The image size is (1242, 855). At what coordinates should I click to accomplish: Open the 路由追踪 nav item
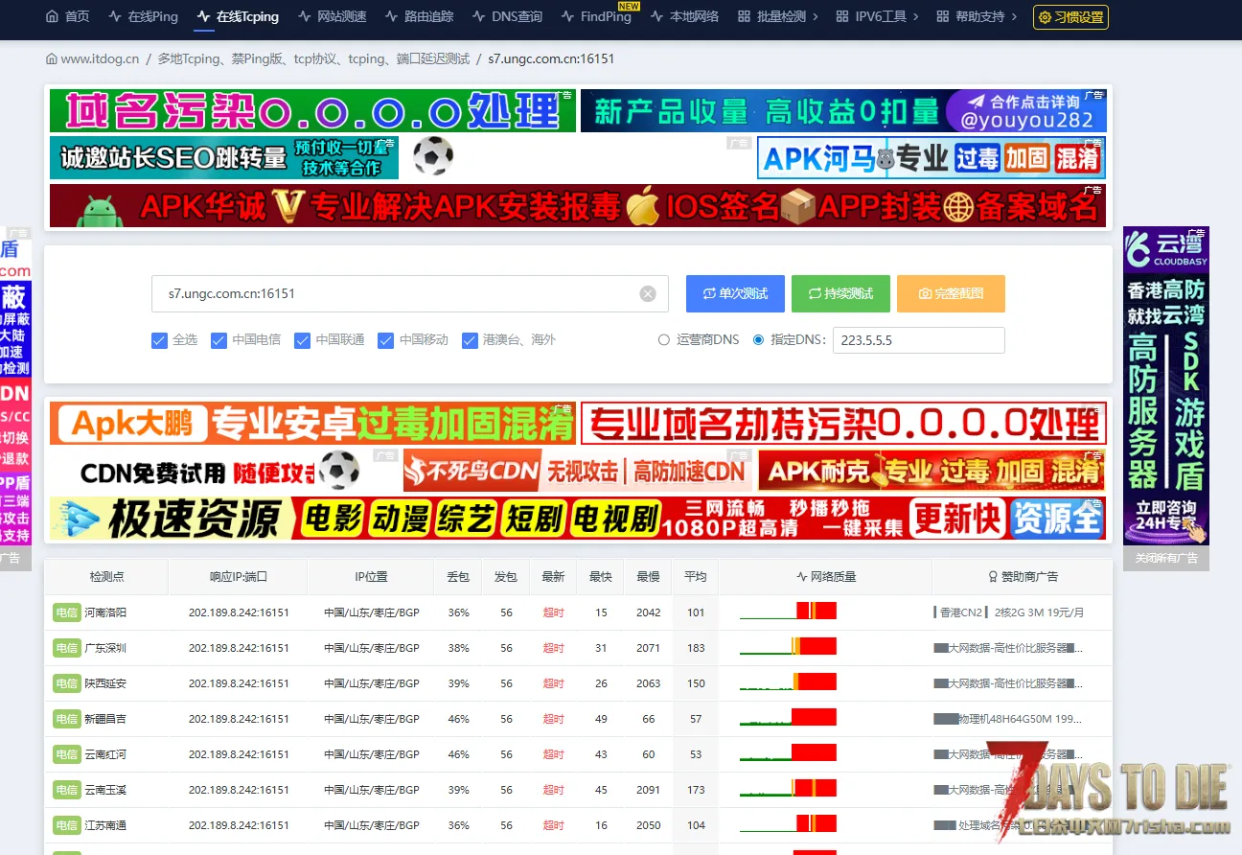tap(419, 16)
